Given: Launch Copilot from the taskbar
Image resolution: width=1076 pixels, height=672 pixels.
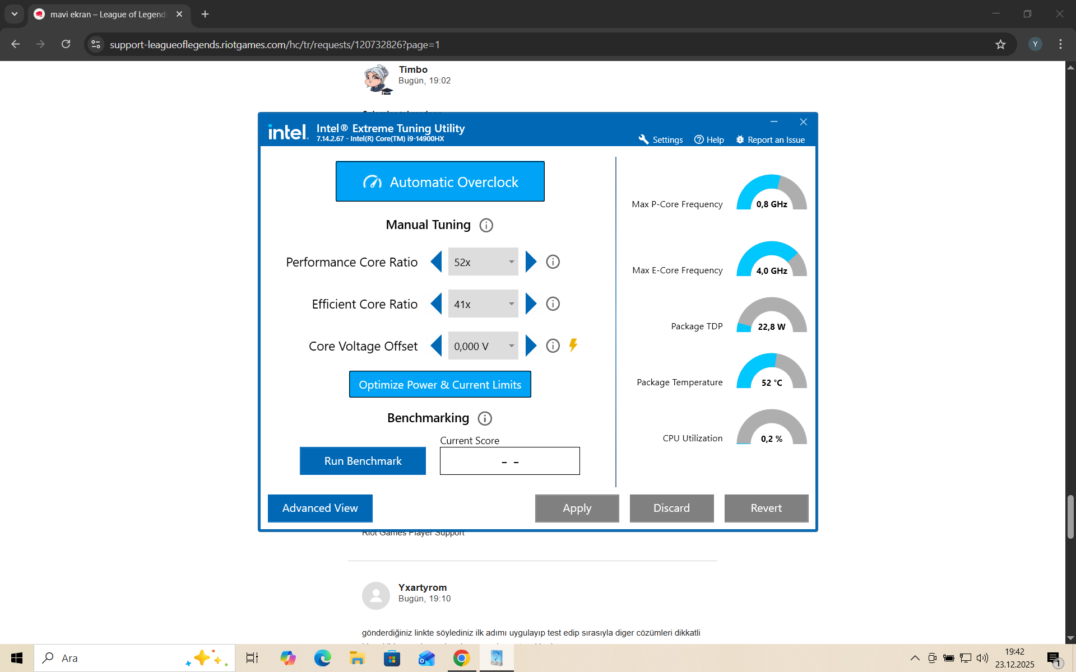Looking at the screenshot, I should pyautogui.click(x=288, y=658).
